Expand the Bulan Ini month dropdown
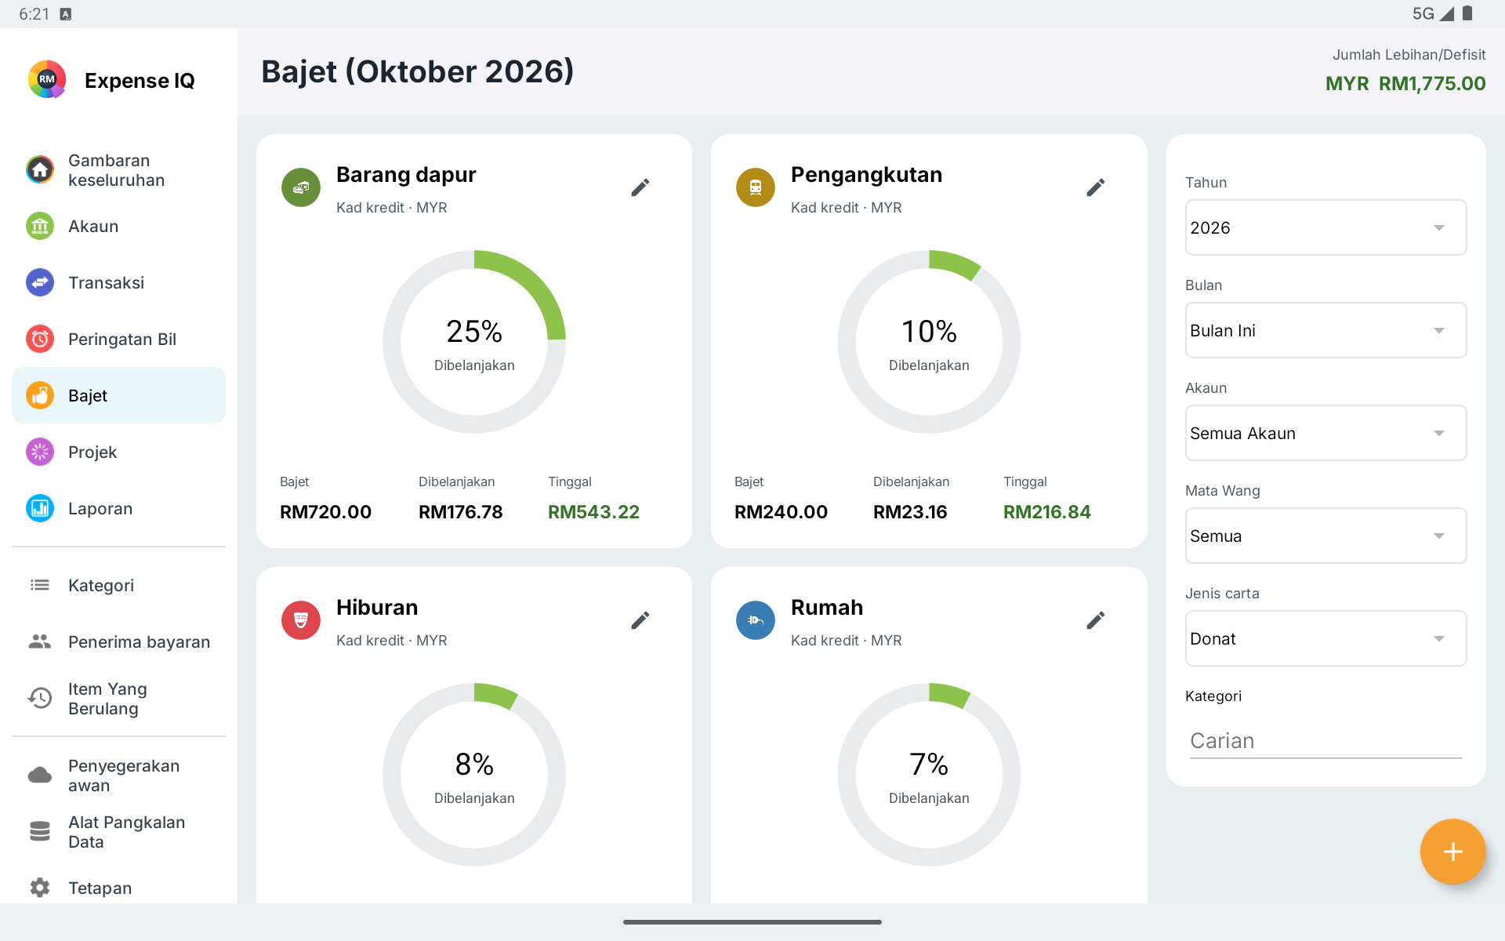1505x941 pixels. point(1325,330)
